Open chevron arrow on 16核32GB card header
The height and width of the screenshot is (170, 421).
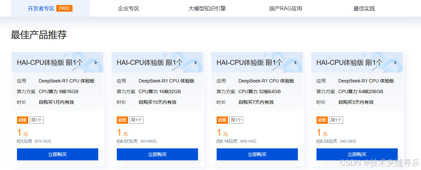tap(195, 62)
